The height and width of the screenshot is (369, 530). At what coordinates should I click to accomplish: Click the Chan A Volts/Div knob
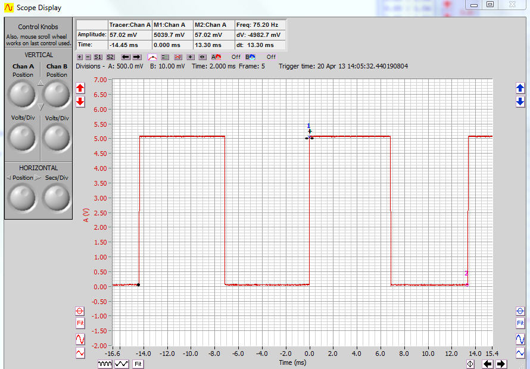pos(23,137)
